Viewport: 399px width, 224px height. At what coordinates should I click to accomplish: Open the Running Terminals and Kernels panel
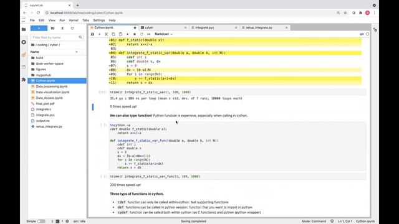pyautogui.click(x=24, y=42)
